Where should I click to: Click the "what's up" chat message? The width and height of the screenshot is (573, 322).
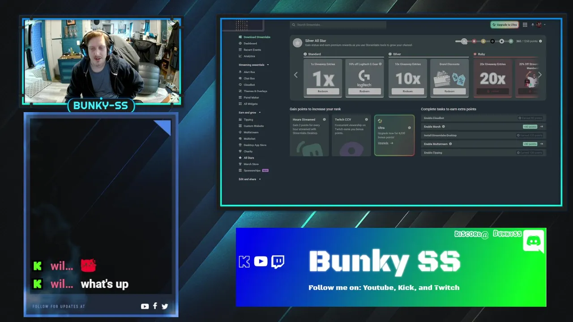point(104,284)
